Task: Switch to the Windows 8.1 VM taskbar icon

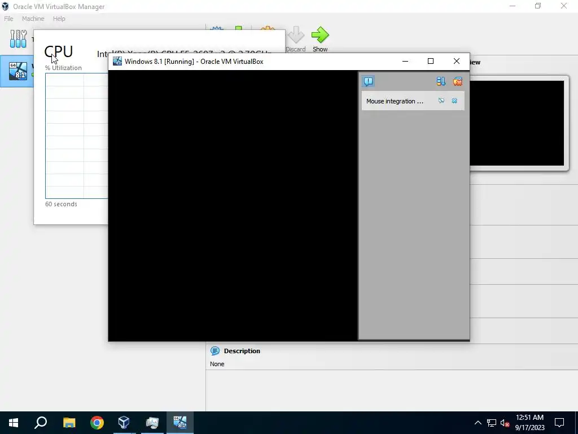Action: click(x=180, y=423)
